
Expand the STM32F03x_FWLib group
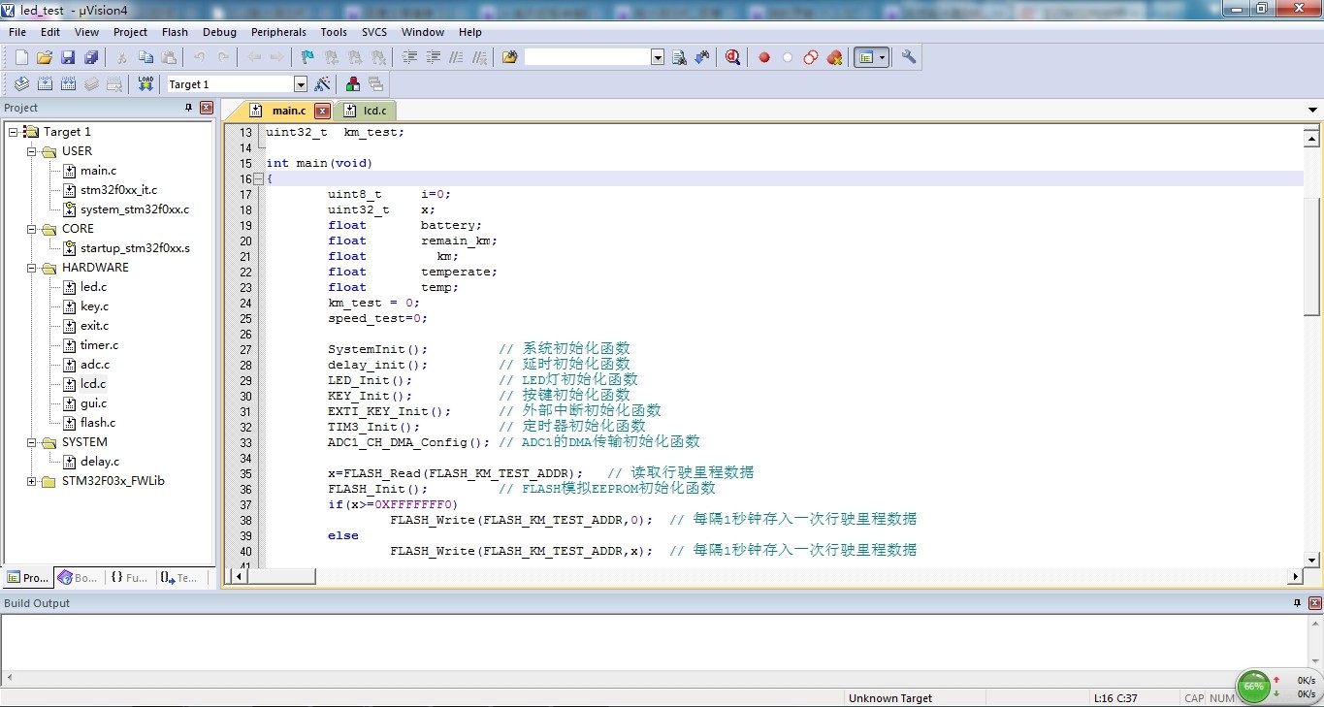(32, 481)
